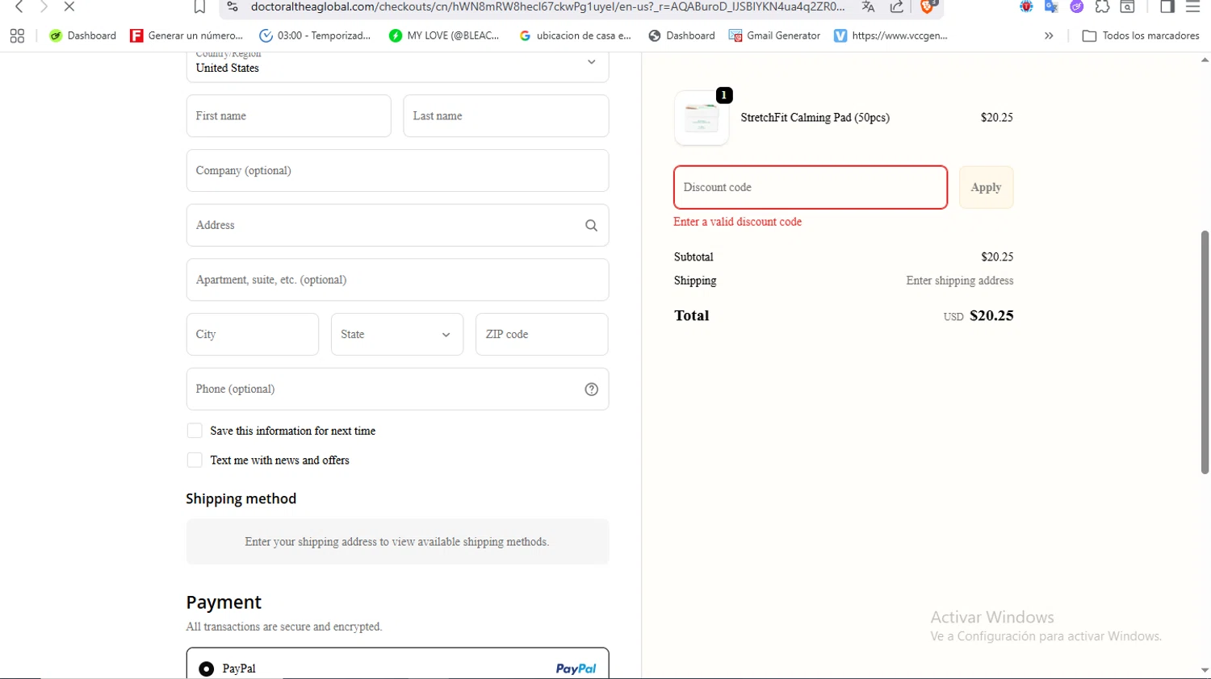Viewport: 1211px width, 679px height.
Task: Click the share page icon
Action: [897, 6]
